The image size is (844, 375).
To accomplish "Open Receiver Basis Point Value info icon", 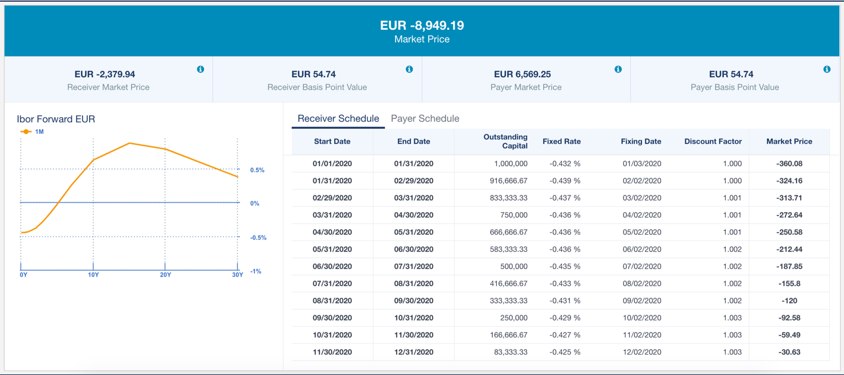I will [x=409, y=69].
